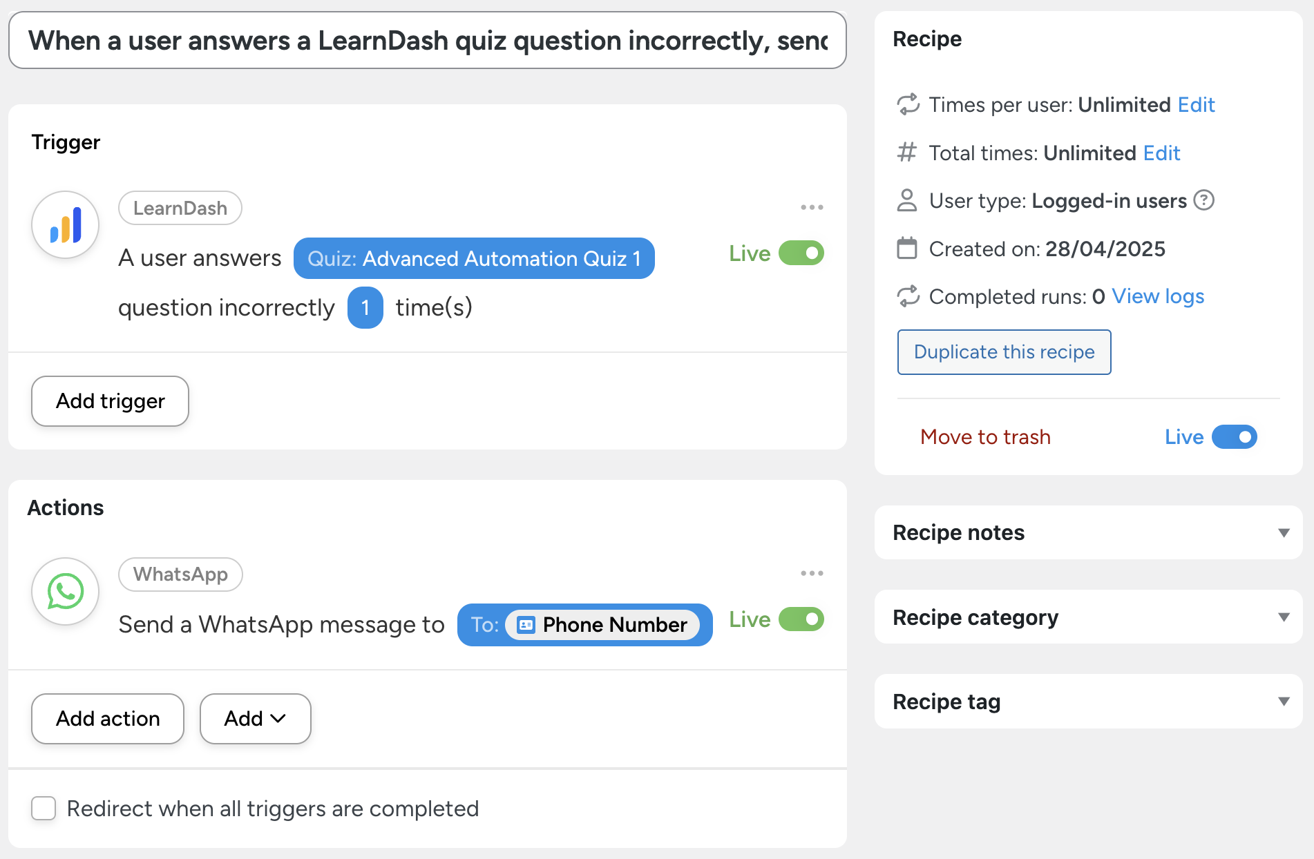The height and width of the screenshot is (859, 1314).
Task: Open the LearnDash trigger three-dots menu
Action: click(812, 207)
